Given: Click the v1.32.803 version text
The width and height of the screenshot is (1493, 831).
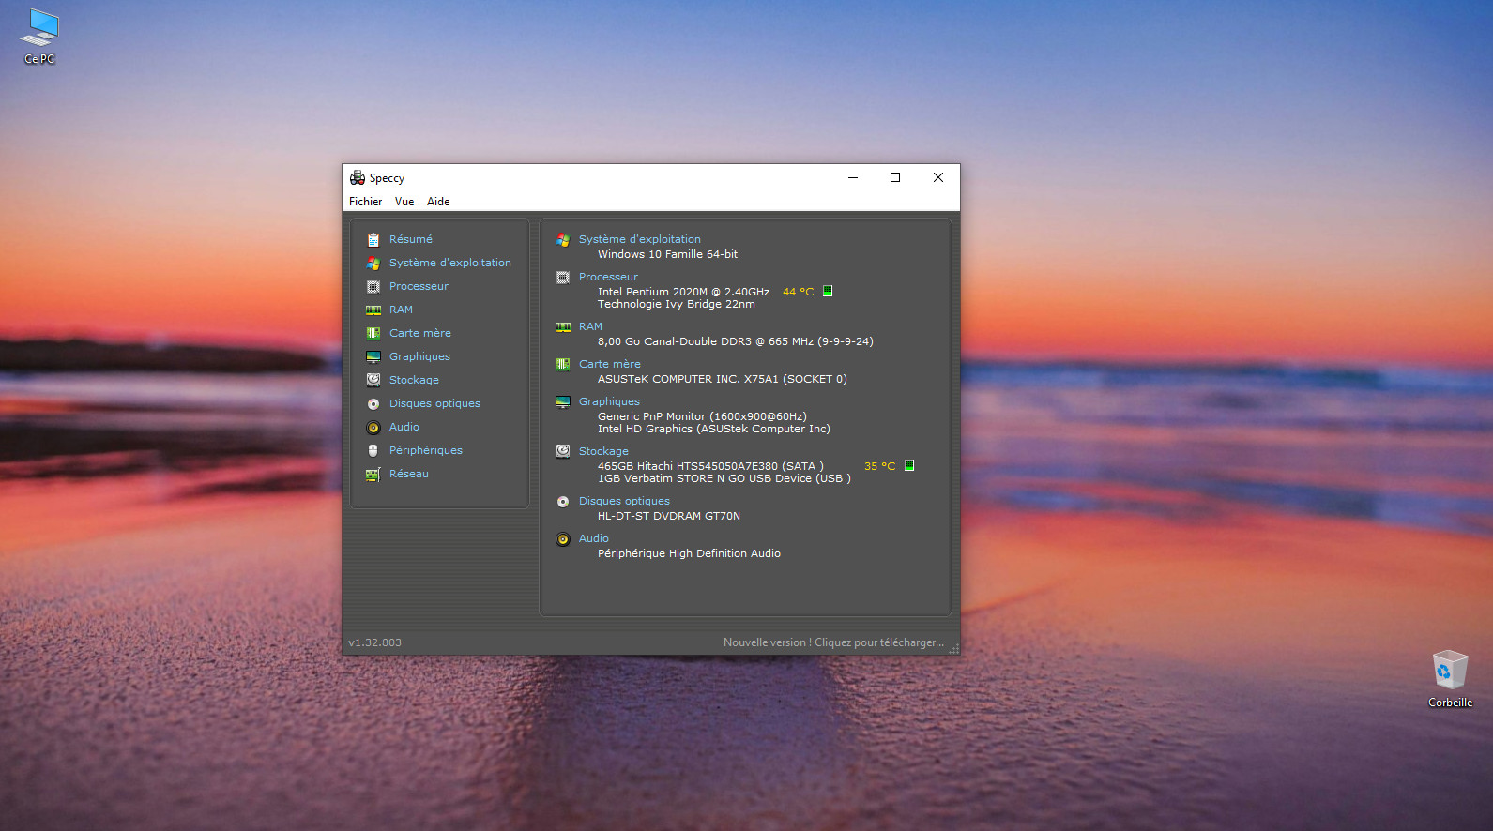Looking at the screenshot, I should coord(374,642).
